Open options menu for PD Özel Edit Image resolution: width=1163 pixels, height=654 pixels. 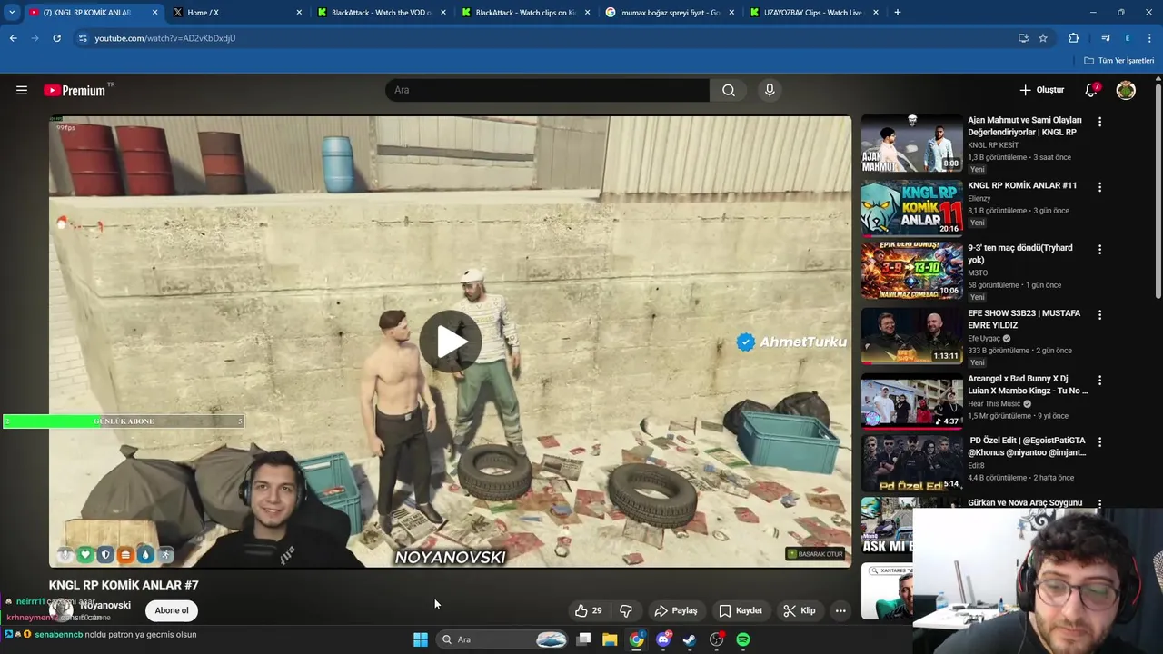1099,441
